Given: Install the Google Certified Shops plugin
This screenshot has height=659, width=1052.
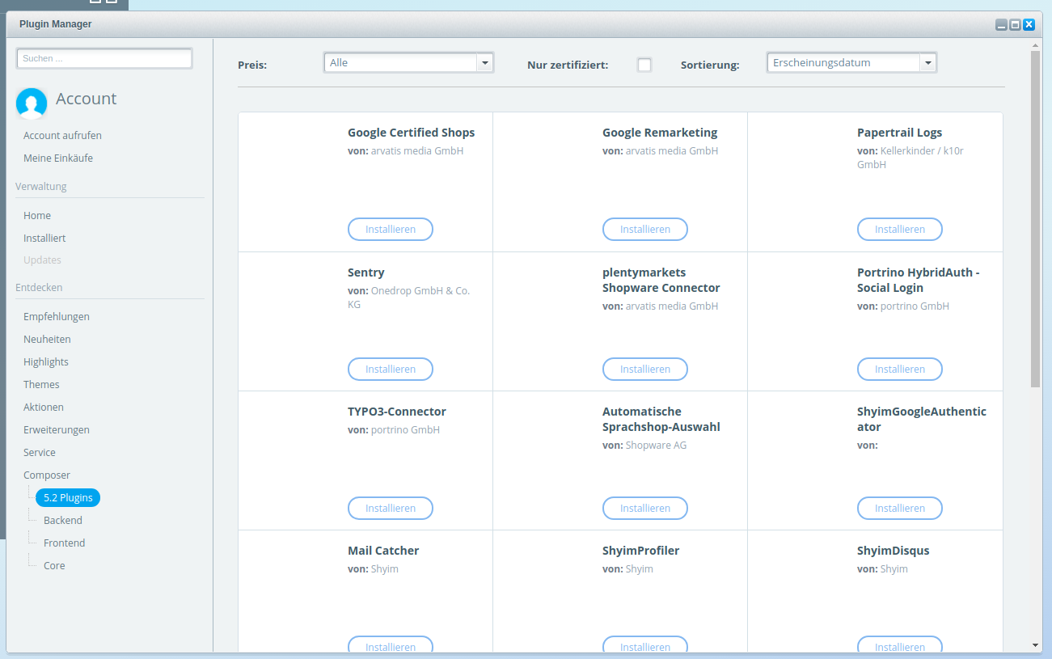Looking at the screenshot, I should point(391,229).
